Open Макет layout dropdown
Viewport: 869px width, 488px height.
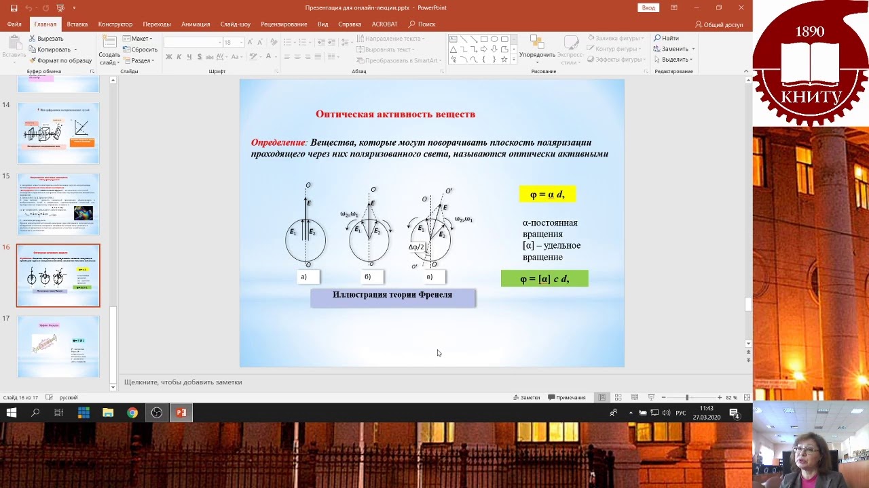tap(138, 39)
